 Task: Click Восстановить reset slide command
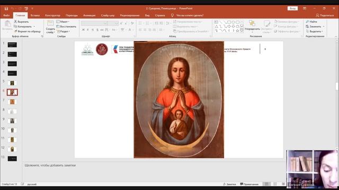point(66,26)
